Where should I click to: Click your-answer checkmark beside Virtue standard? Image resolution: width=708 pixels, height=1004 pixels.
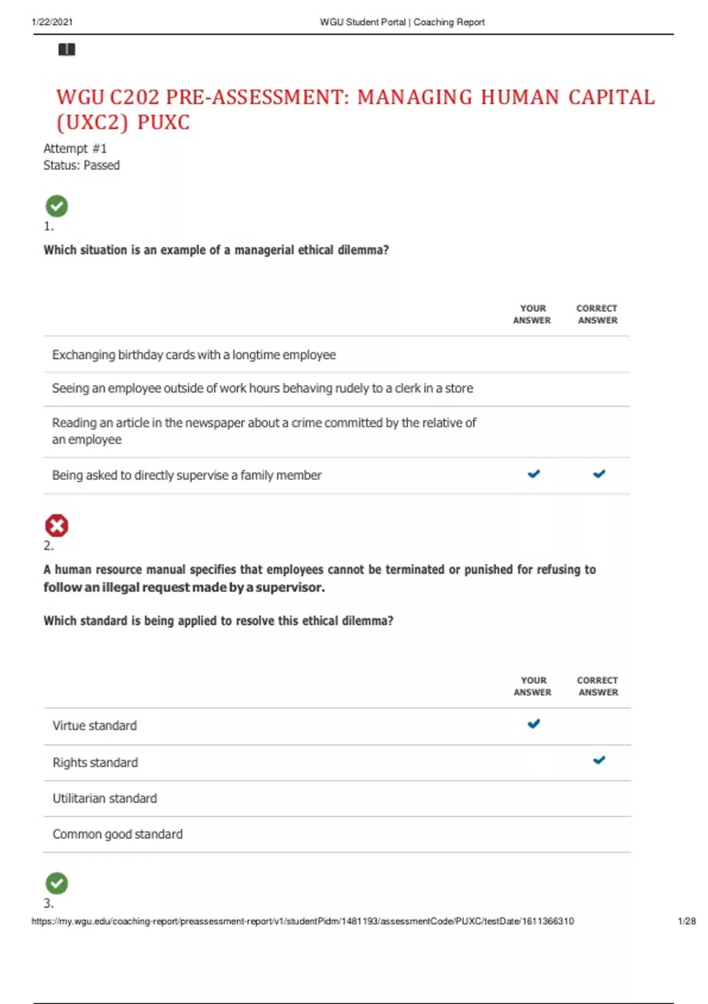click(533, 724)
